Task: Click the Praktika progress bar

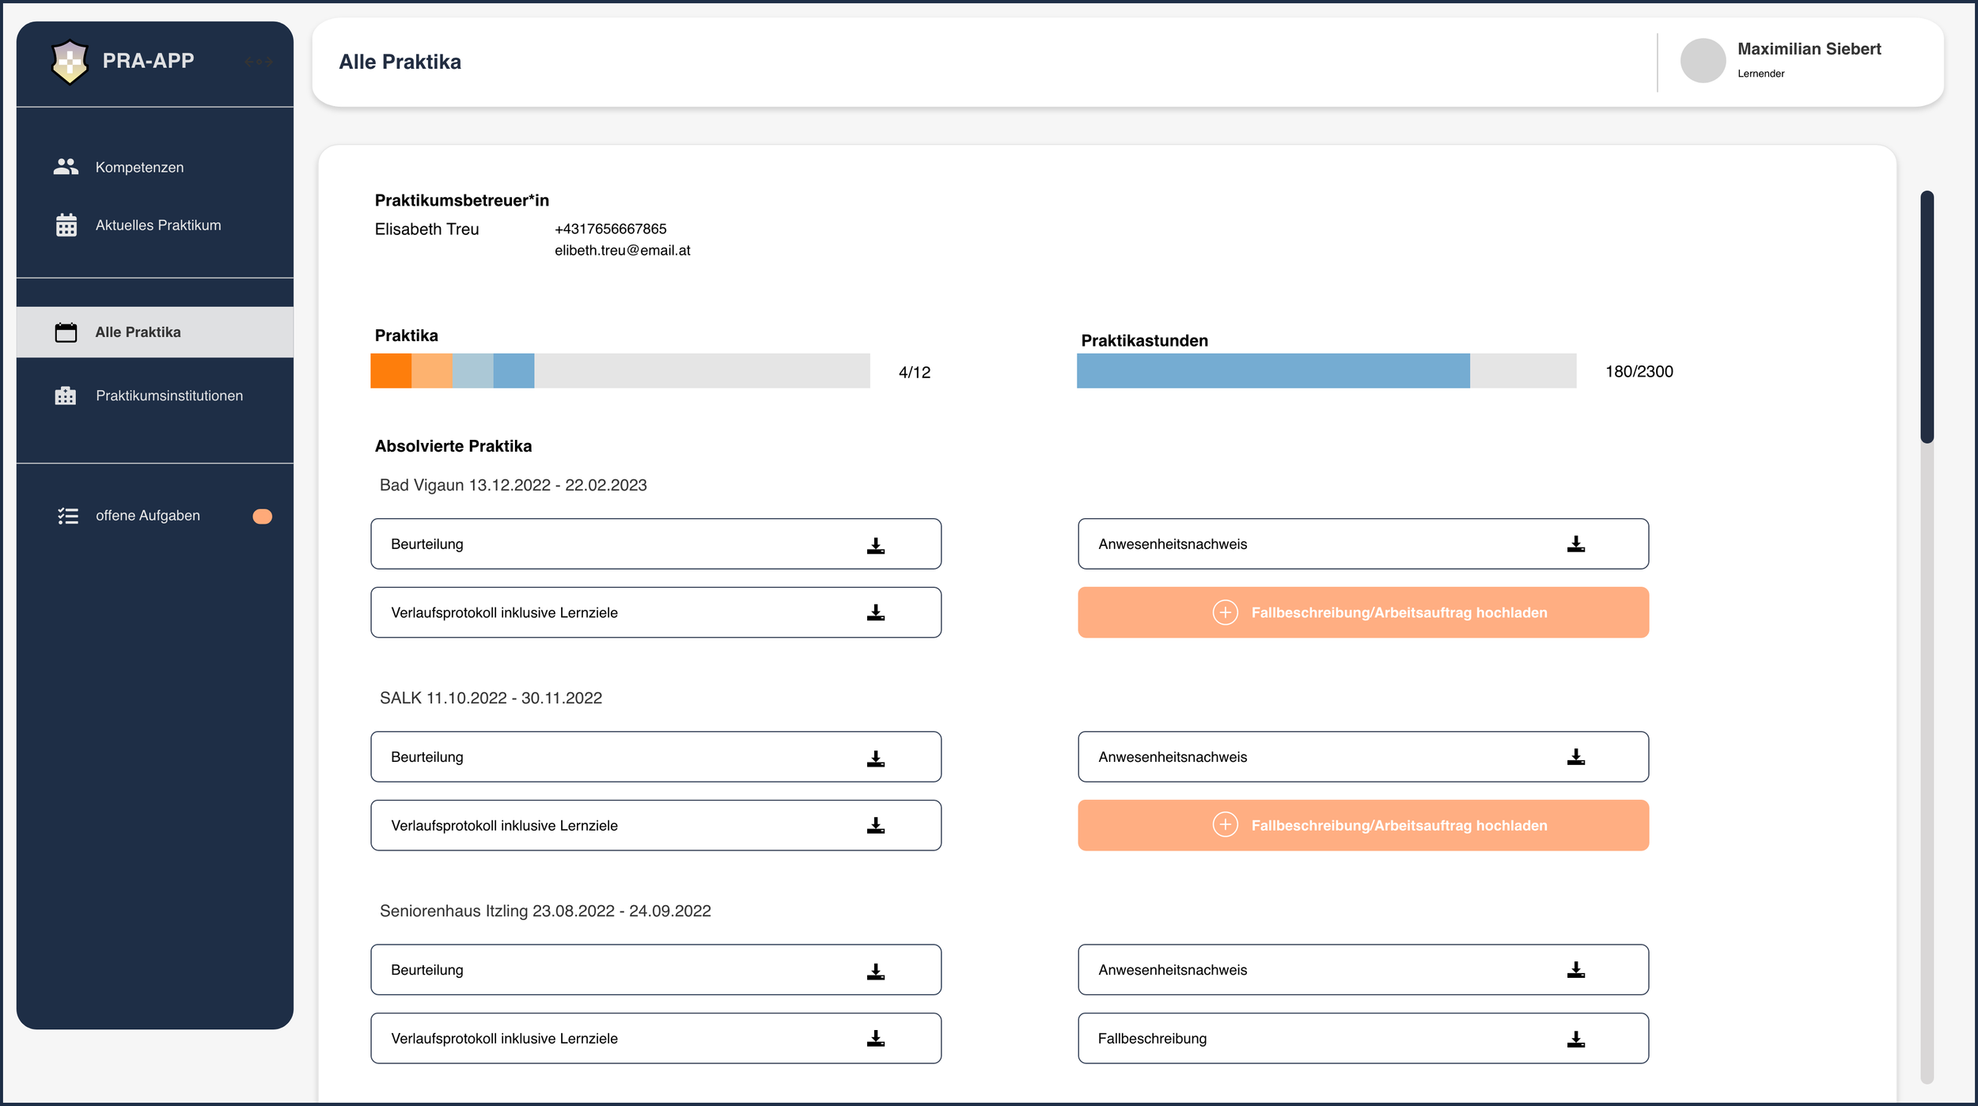Action: tap(620, 370)
